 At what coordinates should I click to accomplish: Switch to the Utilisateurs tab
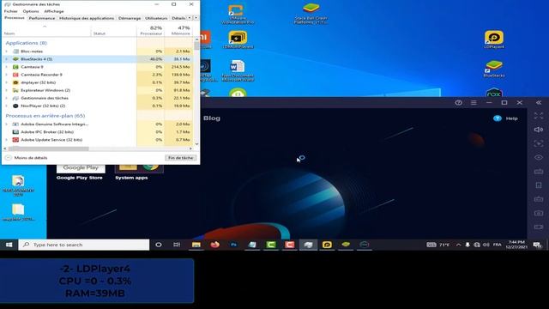click(x=156, y=18)
